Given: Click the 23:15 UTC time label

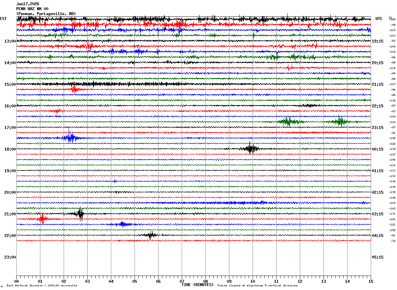Looking at the screenshot, I should [x=378, y=128].
